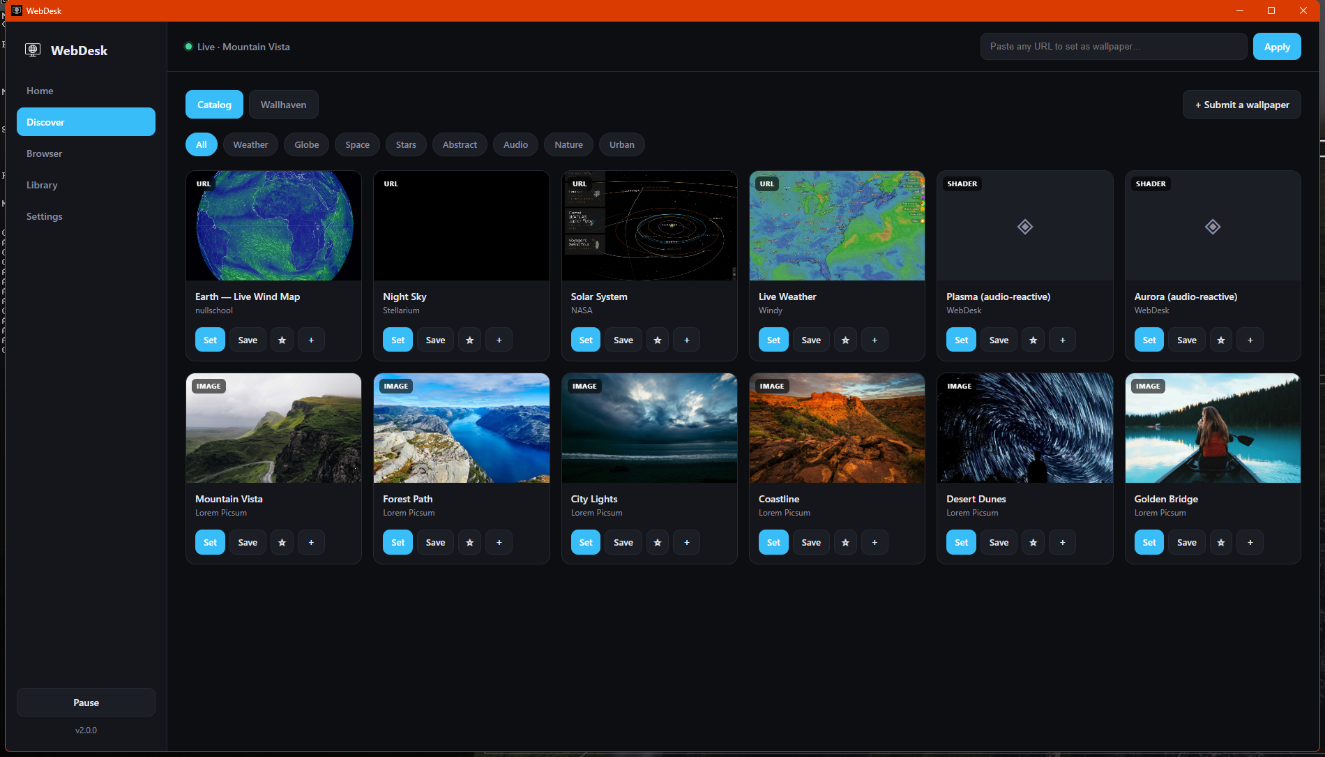Switch to the Wallhaven tab

tap(283, 105)
